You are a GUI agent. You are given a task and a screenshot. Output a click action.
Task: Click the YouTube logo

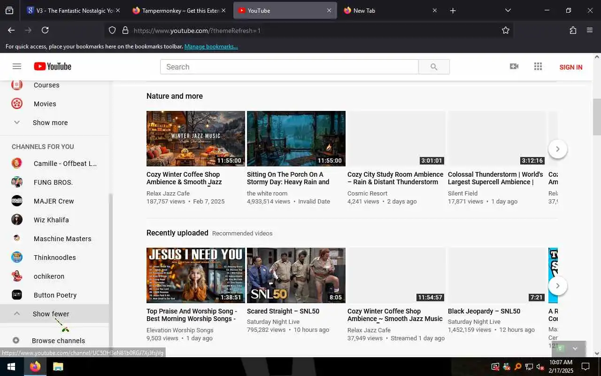[53, 67]
